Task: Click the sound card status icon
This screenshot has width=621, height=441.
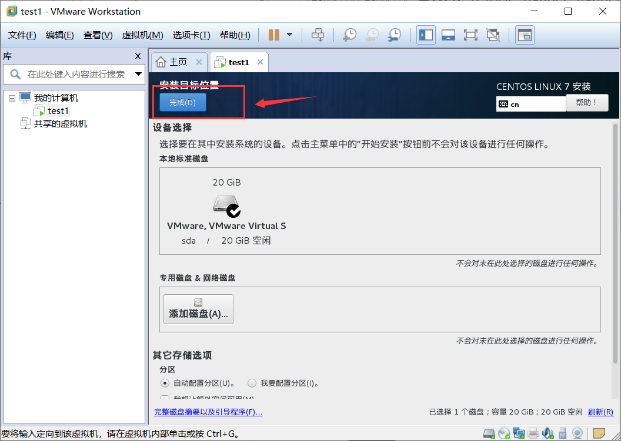Action: tap(547, 434)
